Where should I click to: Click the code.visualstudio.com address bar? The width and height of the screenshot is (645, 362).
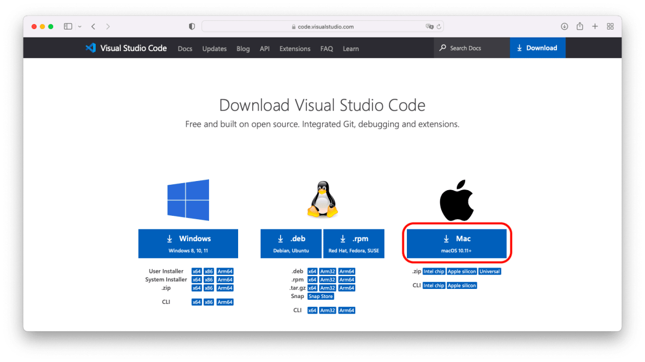click(x=322, y=26)
